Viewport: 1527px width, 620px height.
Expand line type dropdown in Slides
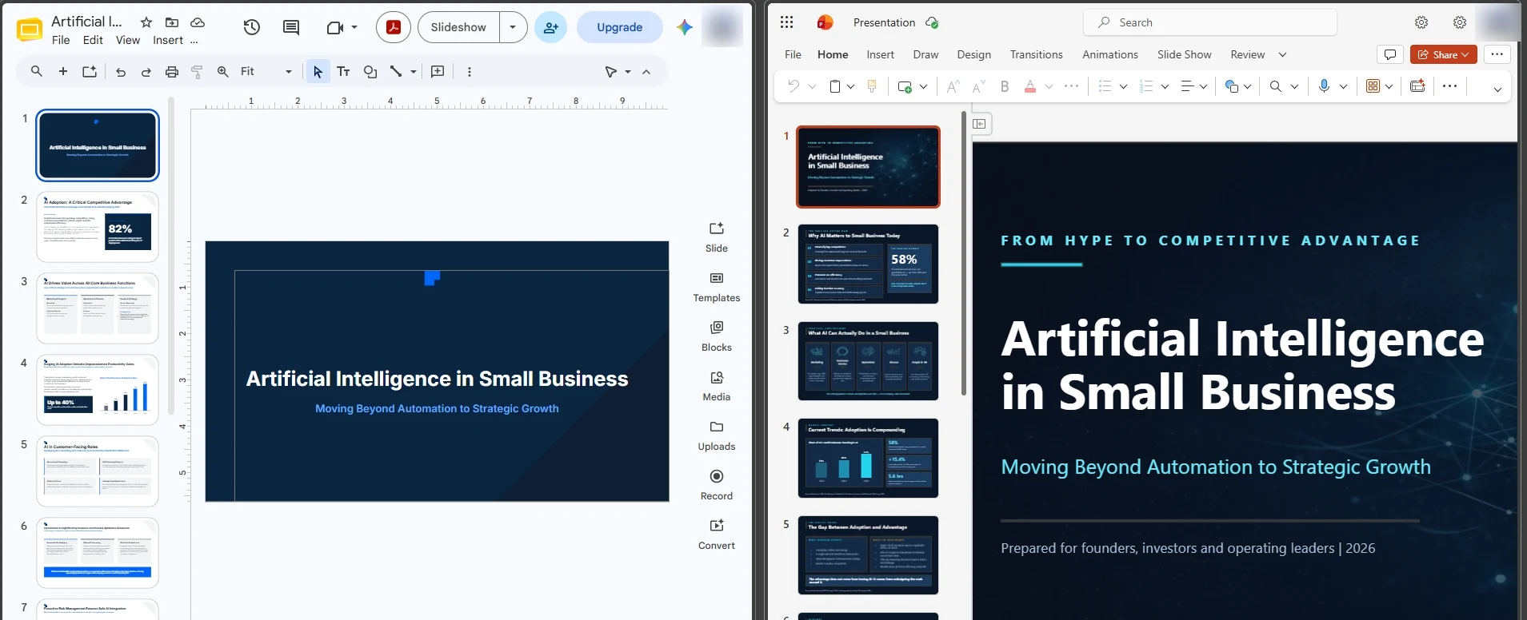pyautogui.click(x=414, y=72)
